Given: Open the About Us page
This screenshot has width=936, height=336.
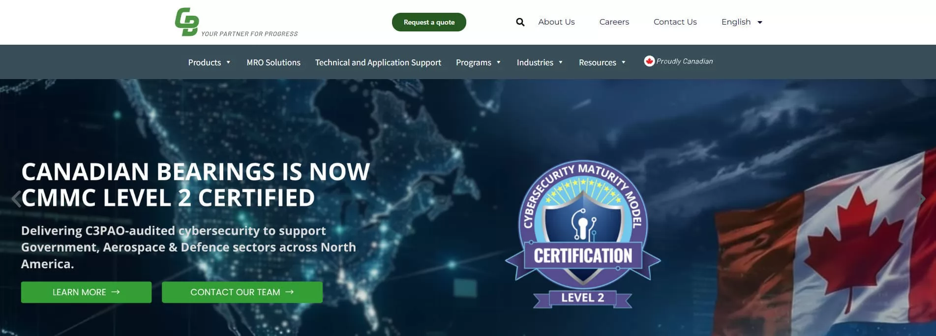Looking at the screenshot, I should point(556,22).
